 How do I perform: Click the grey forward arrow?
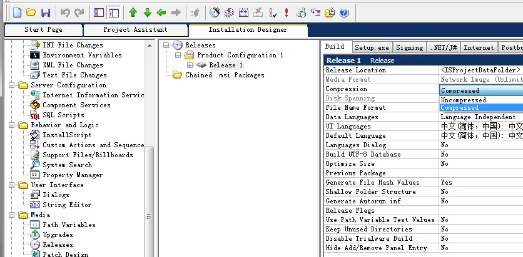click(x=176, y=13)
